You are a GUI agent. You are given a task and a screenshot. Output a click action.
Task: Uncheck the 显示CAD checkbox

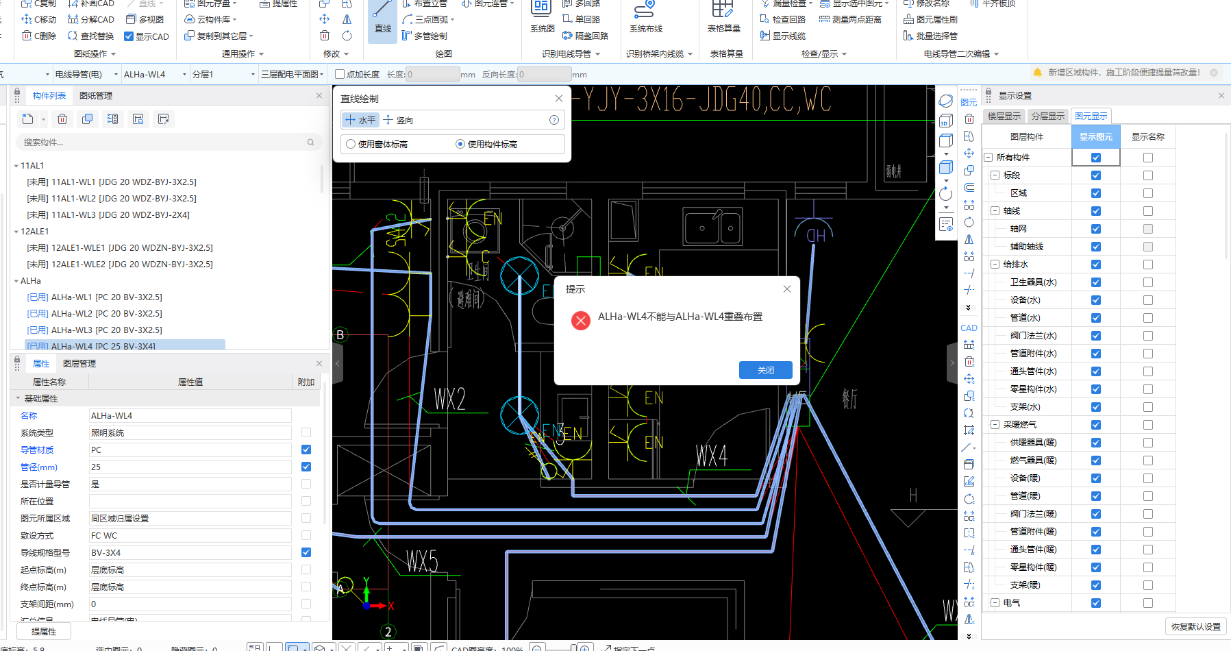point(129,36)
